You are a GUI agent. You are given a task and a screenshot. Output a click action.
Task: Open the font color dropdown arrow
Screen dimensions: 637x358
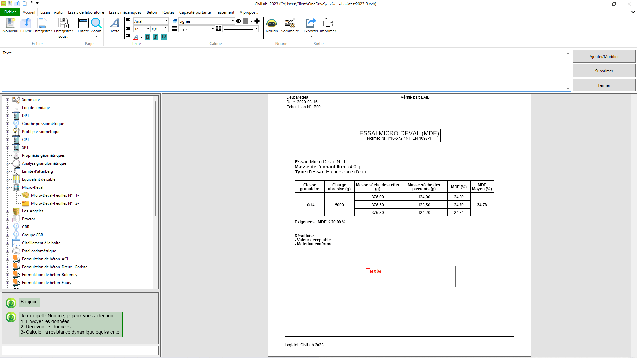coord(141,37)
